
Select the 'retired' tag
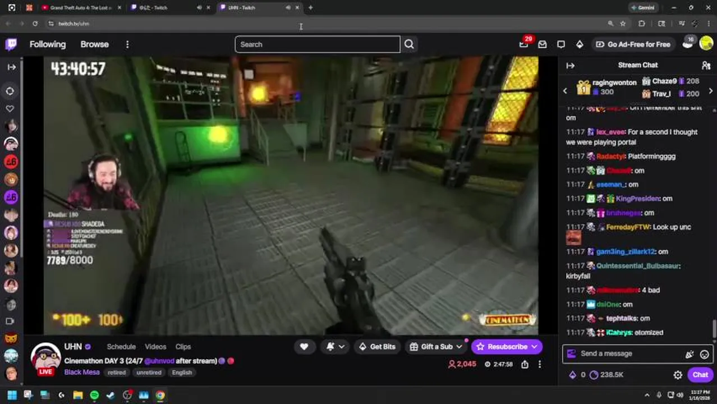pyautogui.click(x=117, y=373)
